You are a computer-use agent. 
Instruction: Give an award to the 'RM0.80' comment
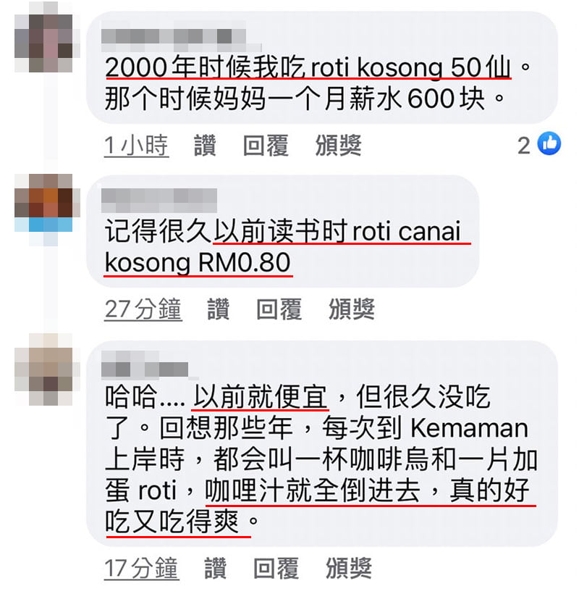(352, 309)
